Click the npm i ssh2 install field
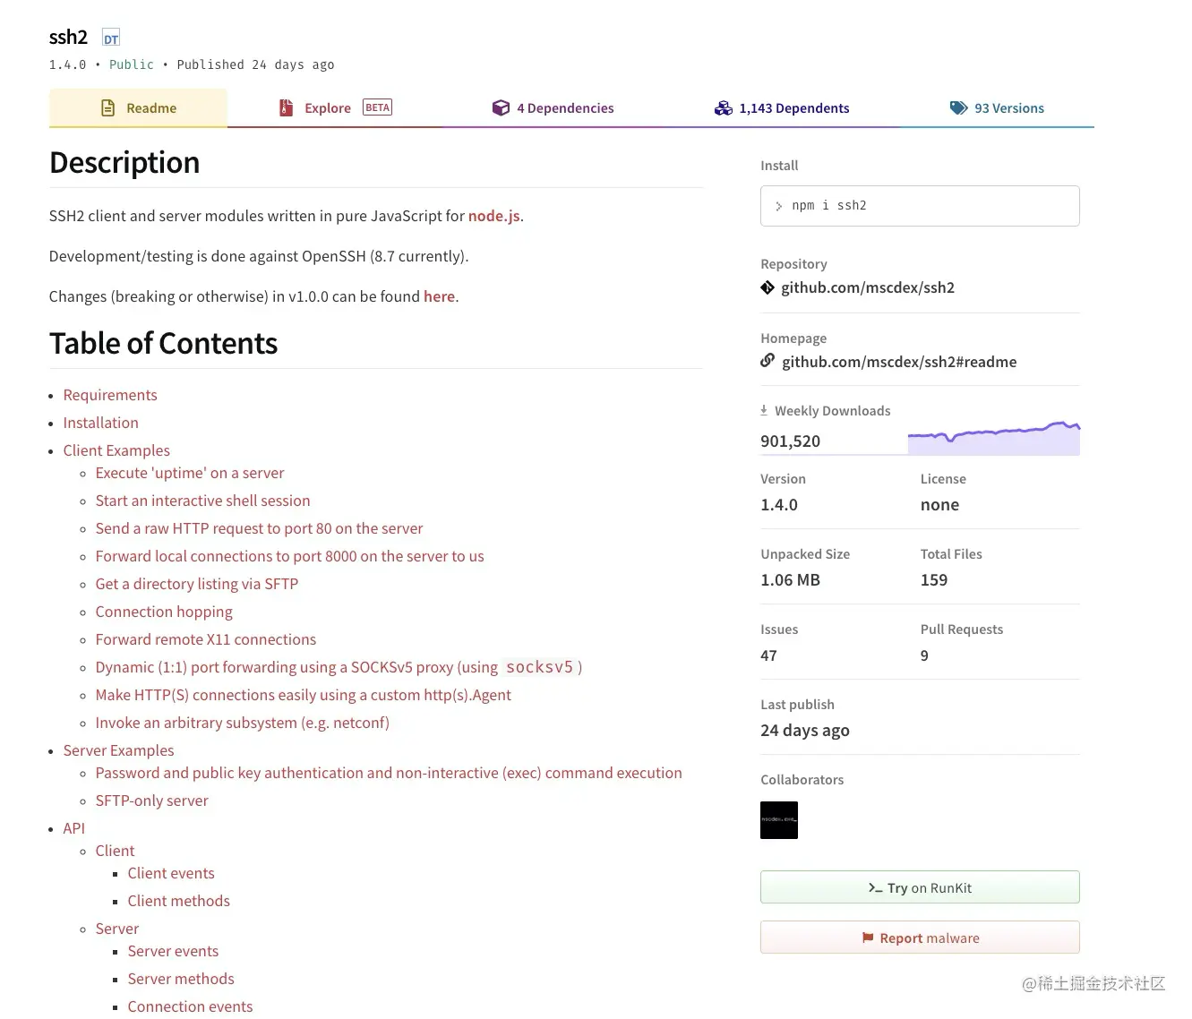The image size is (1192, 1019). (x=920, y=206)
